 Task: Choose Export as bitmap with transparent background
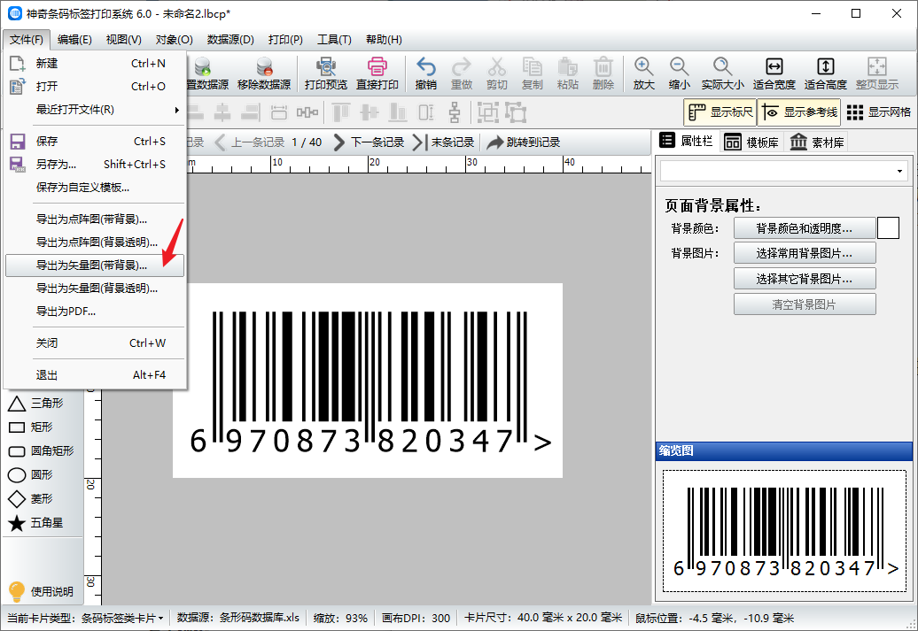(x=95, y=242)
